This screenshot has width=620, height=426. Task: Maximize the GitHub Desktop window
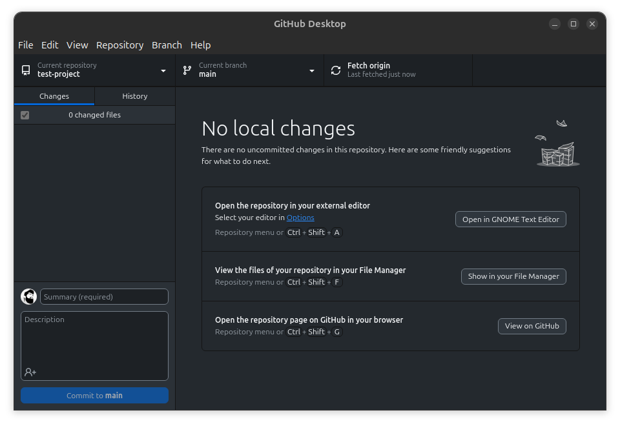tap(573, 24)
